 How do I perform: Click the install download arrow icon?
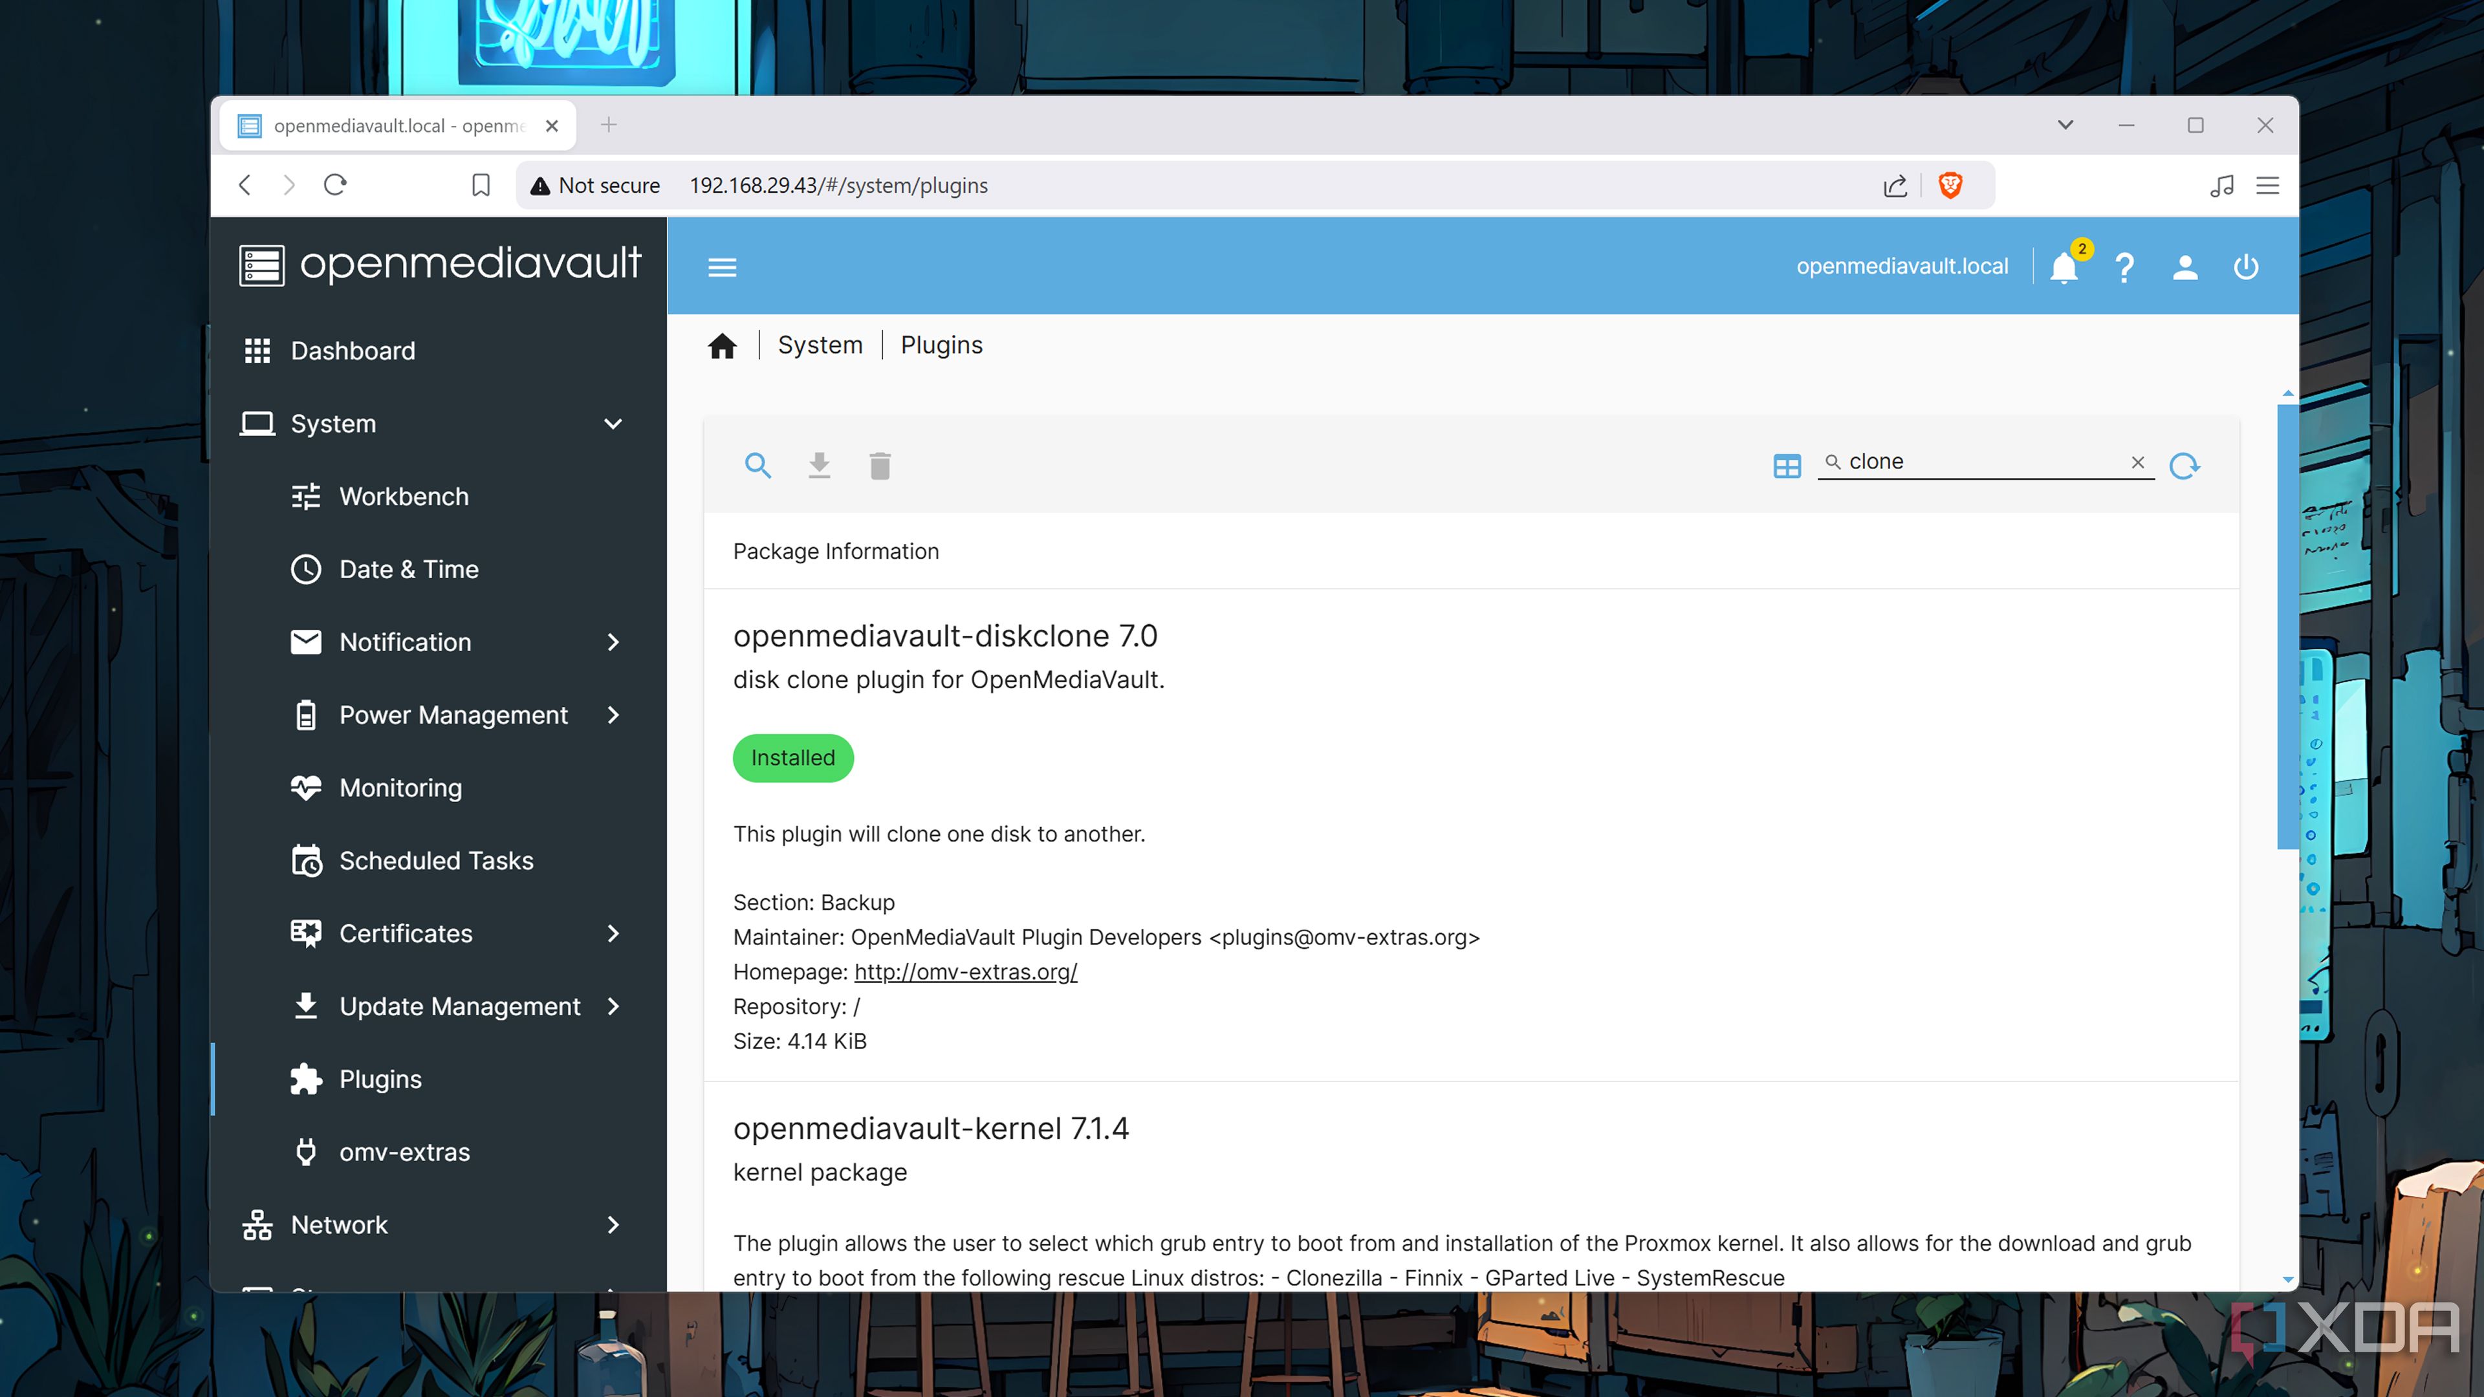click(819, 466)
